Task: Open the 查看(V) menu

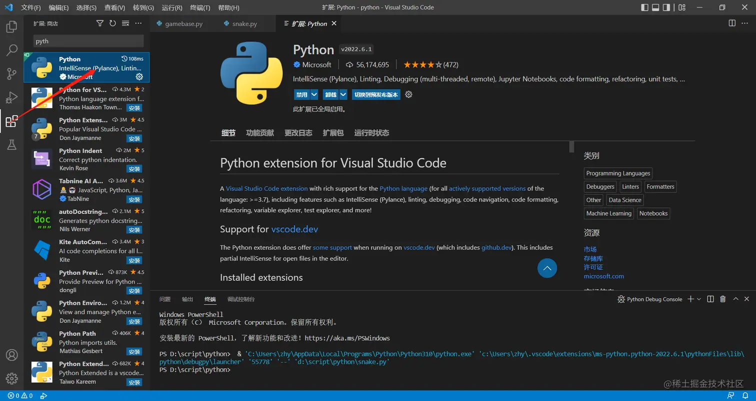Action: click(x=115, y=7)
